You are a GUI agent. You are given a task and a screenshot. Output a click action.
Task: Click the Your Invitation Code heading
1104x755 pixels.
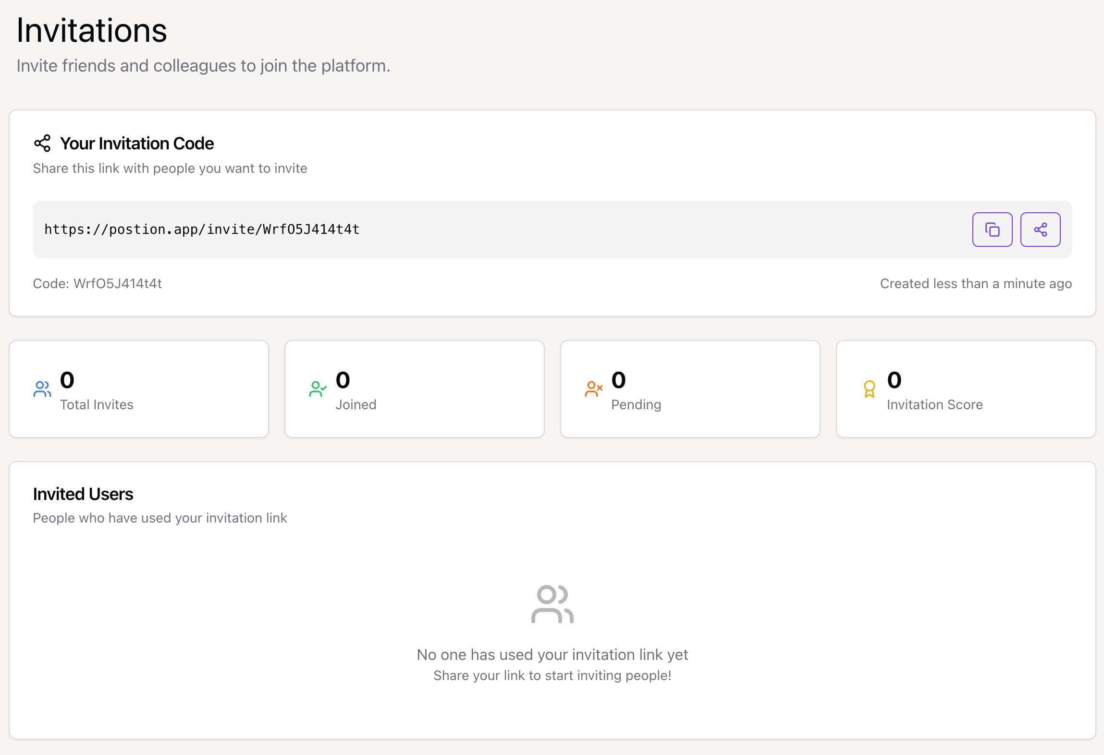coord(136,143)
